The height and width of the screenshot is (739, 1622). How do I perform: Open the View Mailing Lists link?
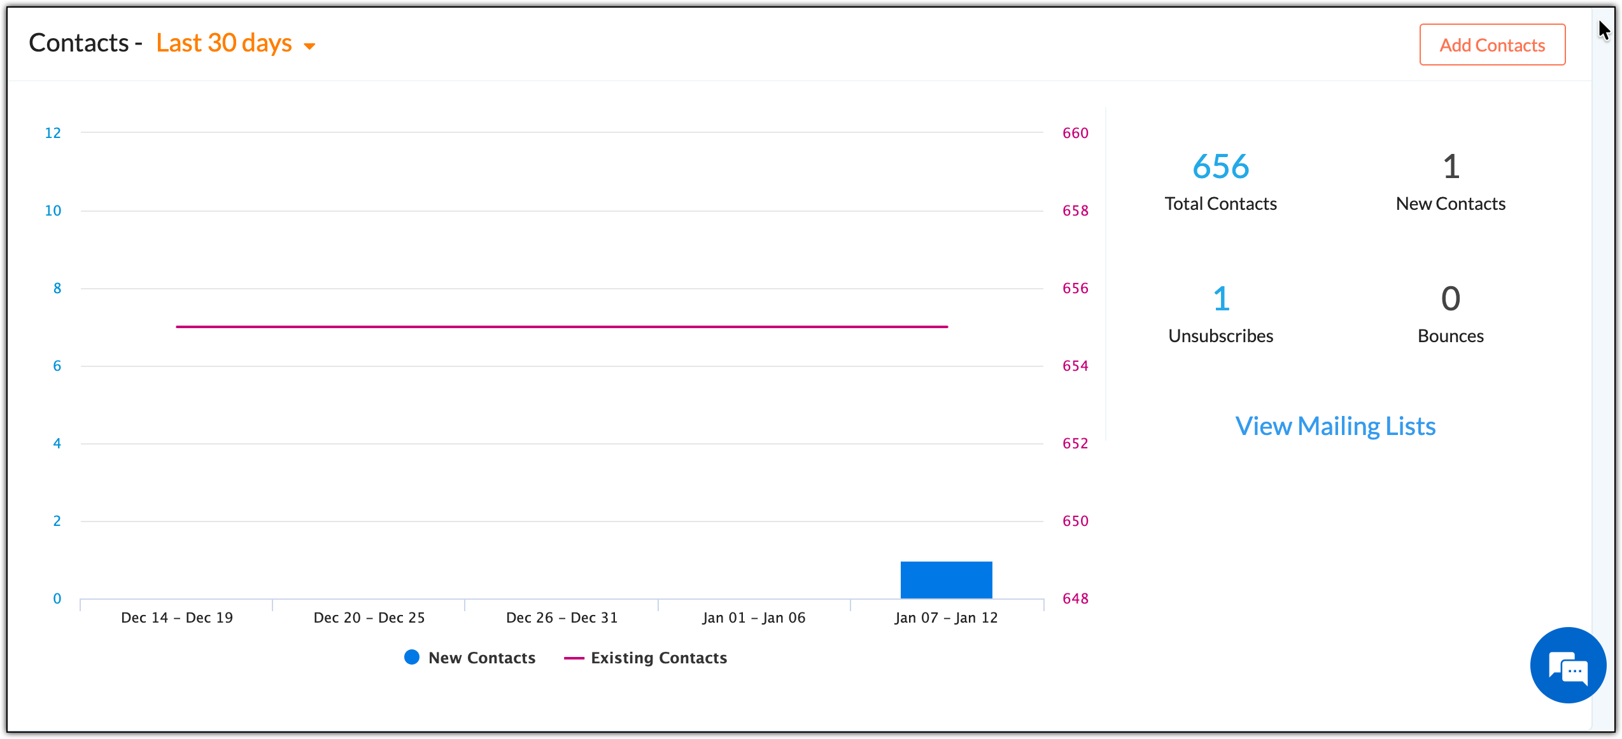1335,426
